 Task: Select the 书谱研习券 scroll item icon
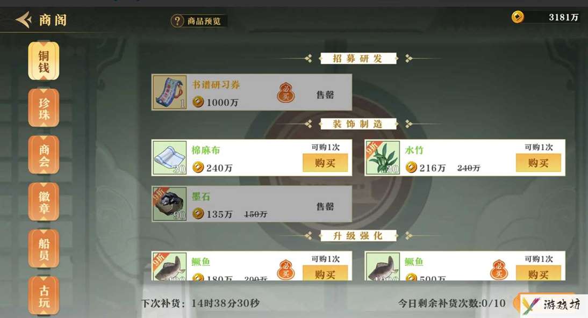point(170,92)
